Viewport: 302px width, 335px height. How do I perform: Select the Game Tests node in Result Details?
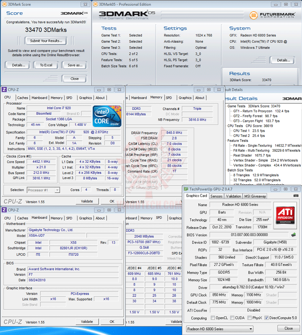click(x=236, y=106)
